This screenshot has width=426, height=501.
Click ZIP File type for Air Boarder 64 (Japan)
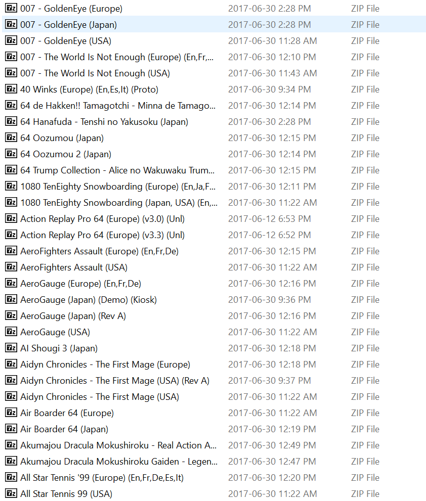pos(365,429)
